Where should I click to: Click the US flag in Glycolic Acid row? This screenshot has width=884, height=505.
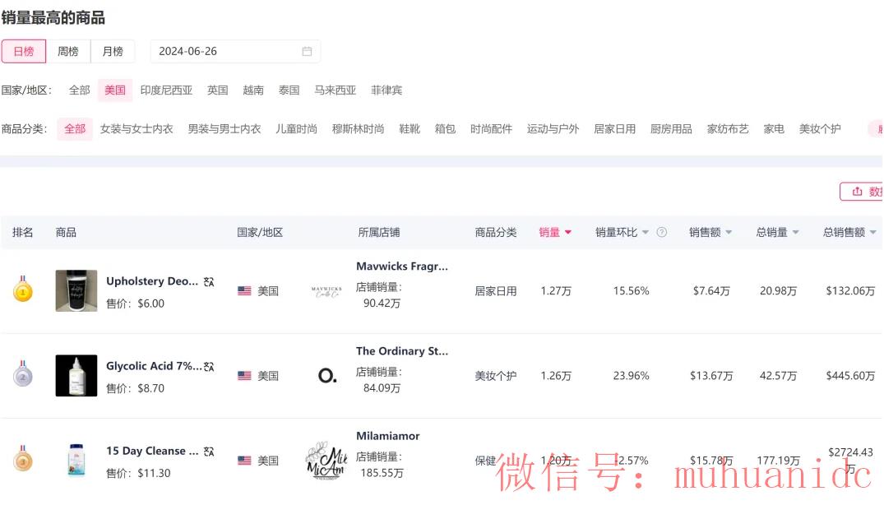pos(244,376)
